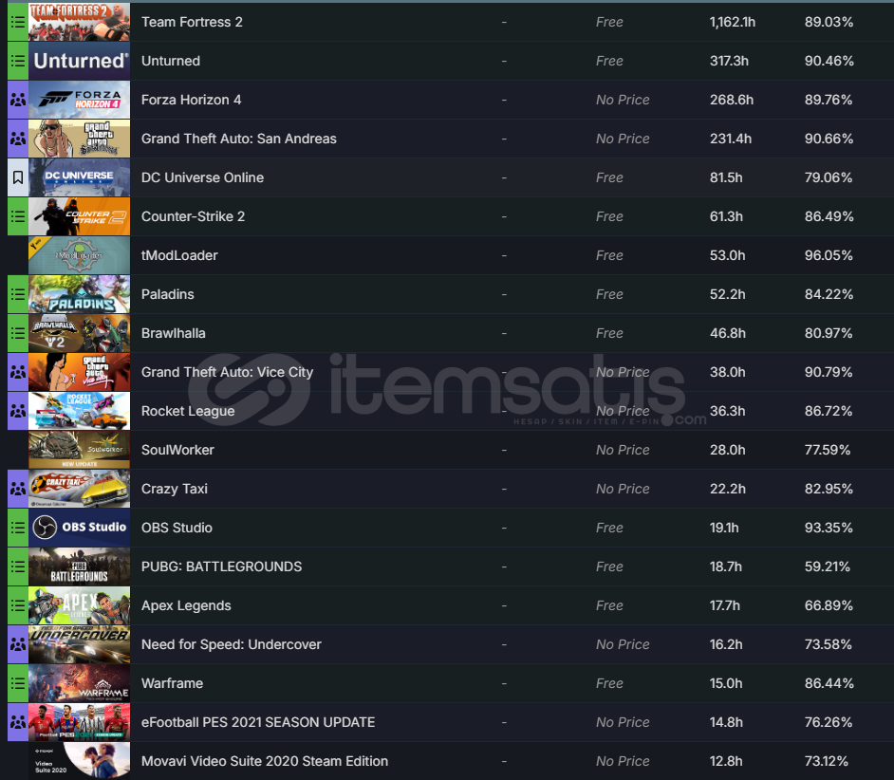Select the Brawlhalla game name
Viewport: 894px width, 780px height.
174,333
